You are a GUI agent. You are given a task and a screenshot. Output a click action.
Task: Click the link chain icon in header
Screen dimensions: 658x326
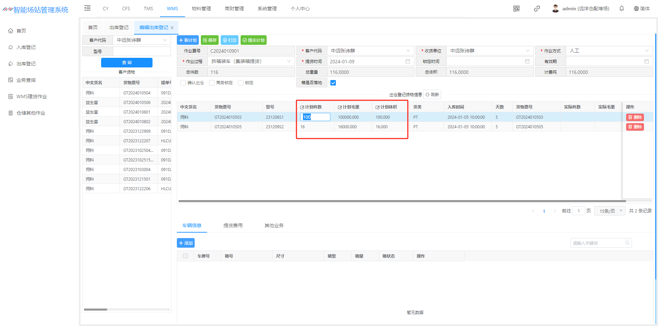537,9
